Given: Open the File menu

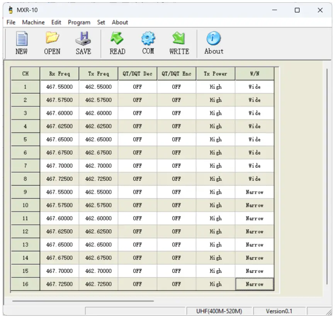Looking at the screenshot, I should click(x=11, y=22).
